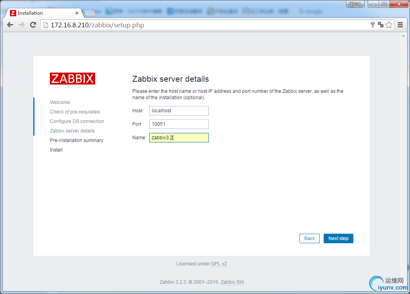Click the address bar URL
This screenshot has height=294, width=410.
click(97, 25)
